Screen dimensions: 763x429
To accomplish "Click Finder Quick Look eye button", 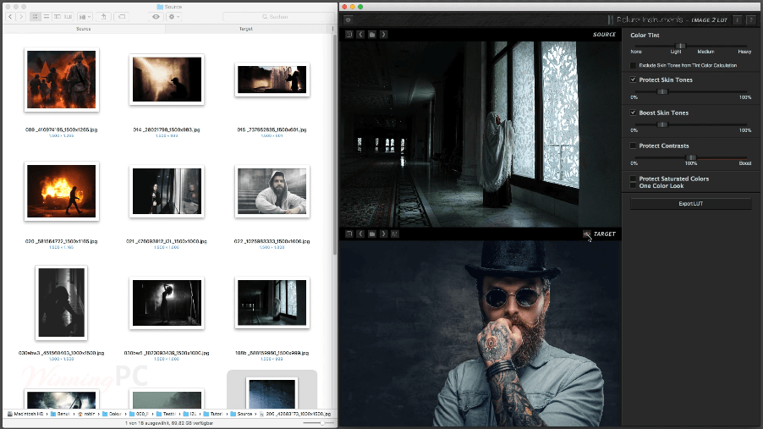I will [x=156, y=17].
